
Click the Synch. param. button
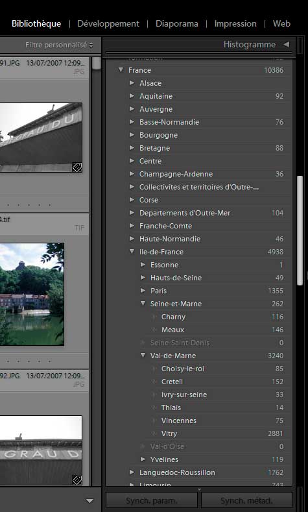pyautogui.click(x=152, y=500)
